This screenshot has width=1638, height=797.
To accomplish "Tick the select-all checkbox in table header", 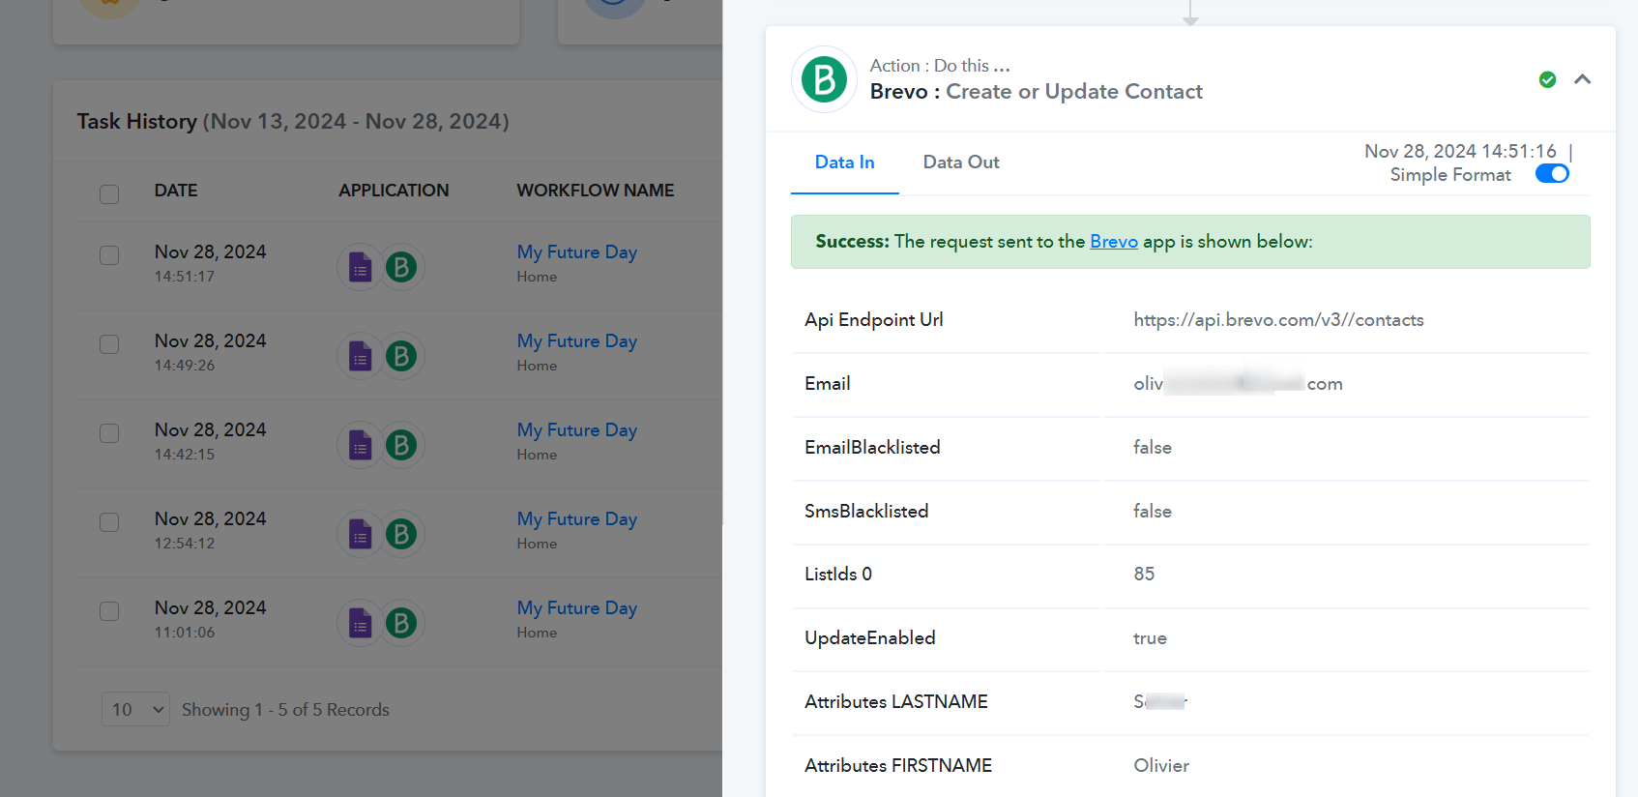I will [x=109, y=193].
